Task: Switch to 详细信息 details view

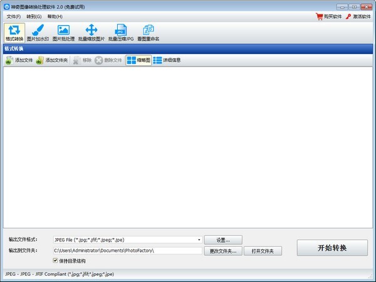Action: tap(167, 60)
